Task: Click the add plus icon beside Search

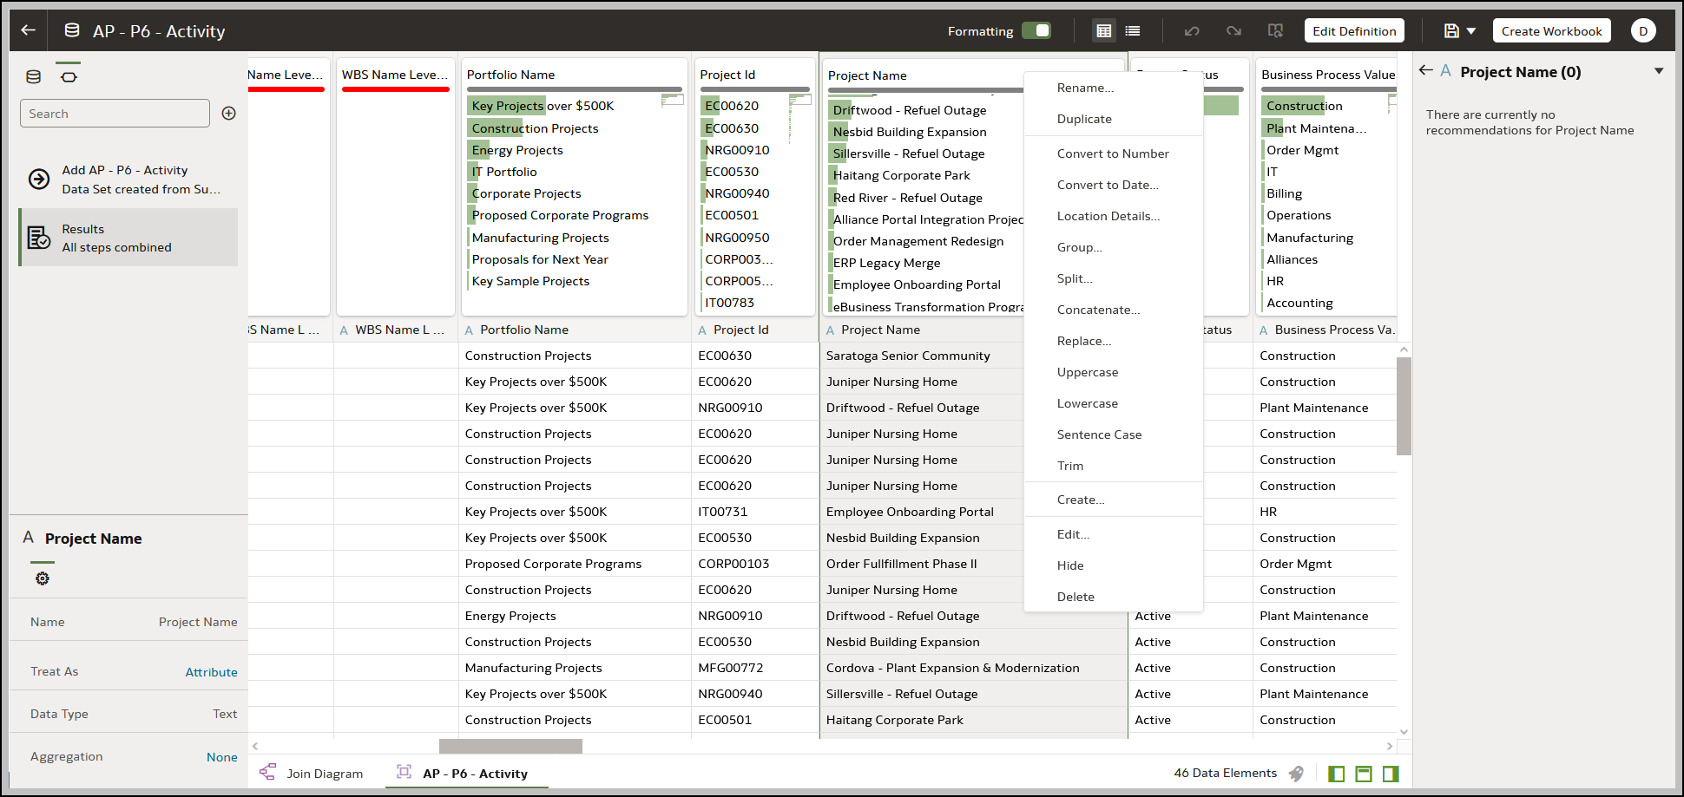Action: [229, 114]
